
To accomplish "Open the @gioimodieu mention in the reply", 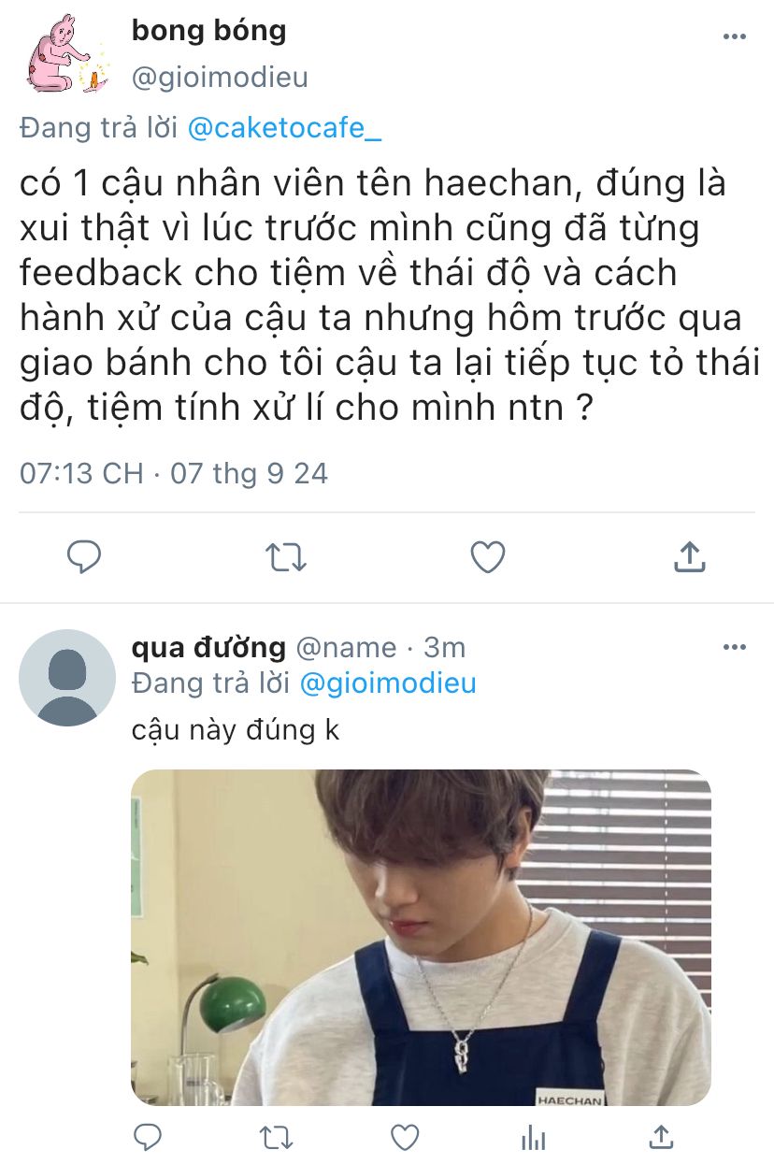I will coord(388,683).
